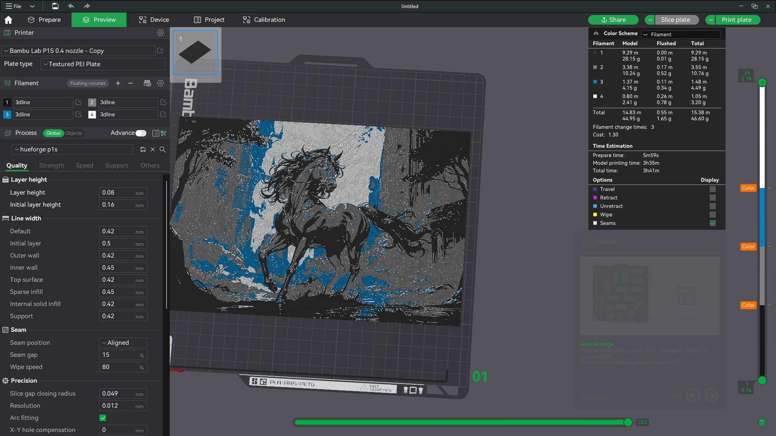This screenshot has height=436, width=776.
Task: Search process settings magnifier icon
Action: pyautogui.click(x=162, y=149)
